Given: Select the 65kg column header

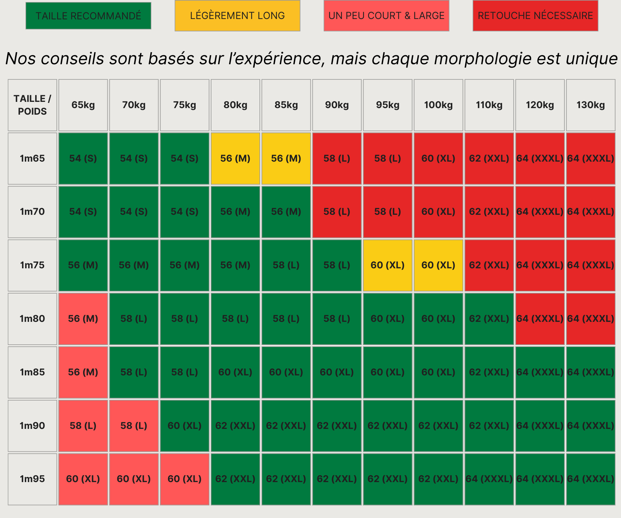Looking at the screenshot, I should click(x=83, y=105).
